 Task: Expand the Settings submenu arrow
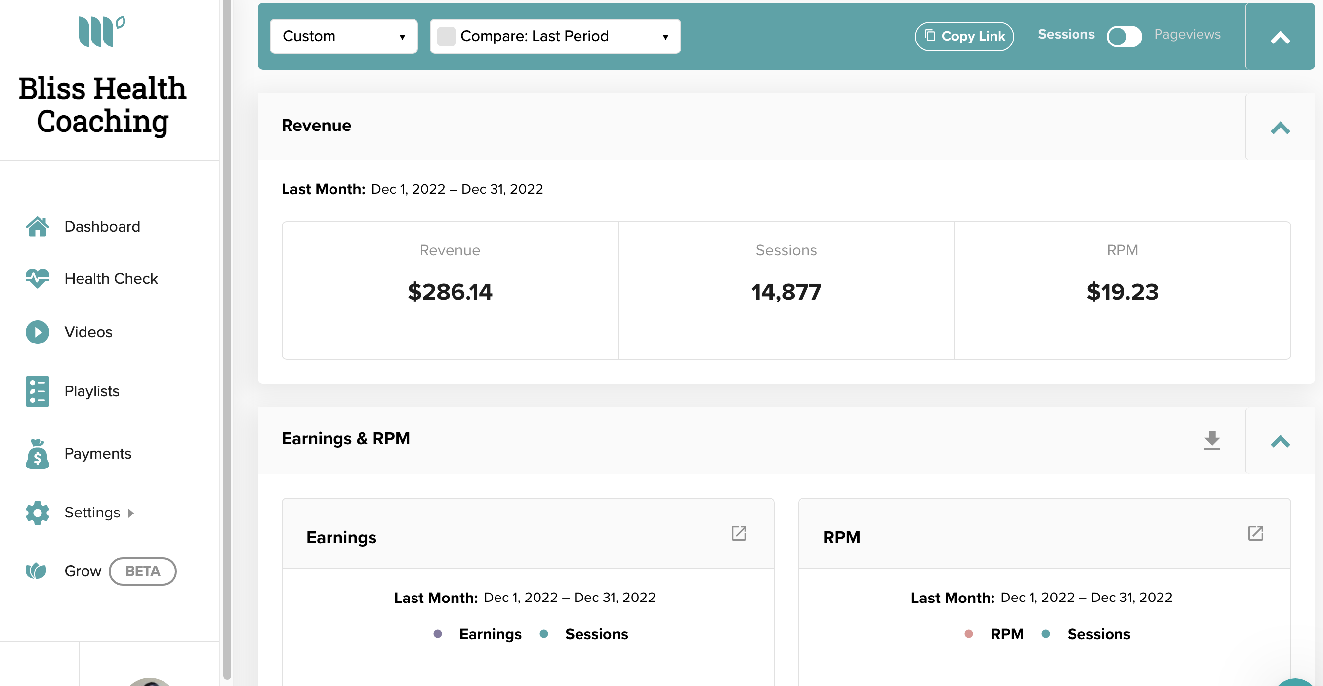(130, 514)
